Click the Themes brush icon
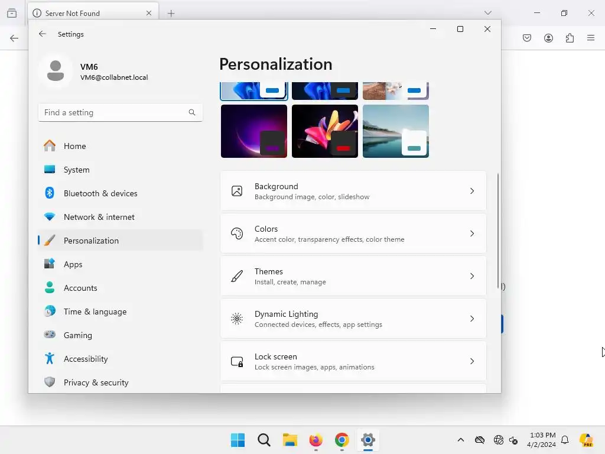The width and height of the screenshot is (605, 454). point(237,276)
